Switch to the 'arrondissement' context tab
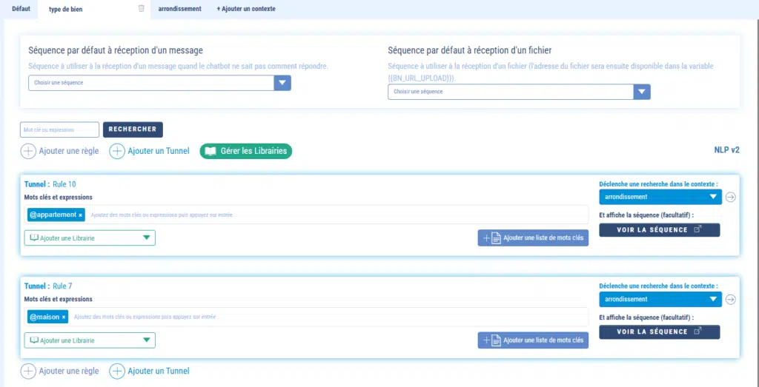759x387 pixels. (x=179, y=9)
